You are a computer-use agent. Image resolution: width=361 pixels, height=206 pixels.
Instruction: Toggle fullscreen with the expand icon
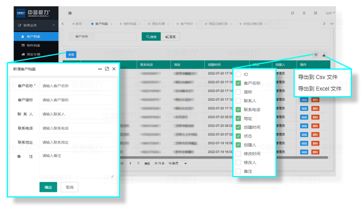point(316,13)
